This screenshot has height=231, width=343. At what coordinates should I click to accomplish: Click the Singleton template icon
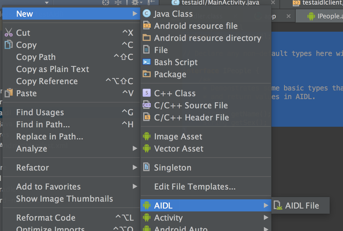click(146, 167)
